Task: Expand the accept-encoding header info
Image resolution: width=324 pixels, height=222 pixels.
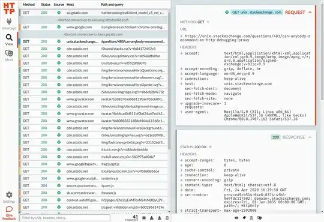Action: click(181, 68)
